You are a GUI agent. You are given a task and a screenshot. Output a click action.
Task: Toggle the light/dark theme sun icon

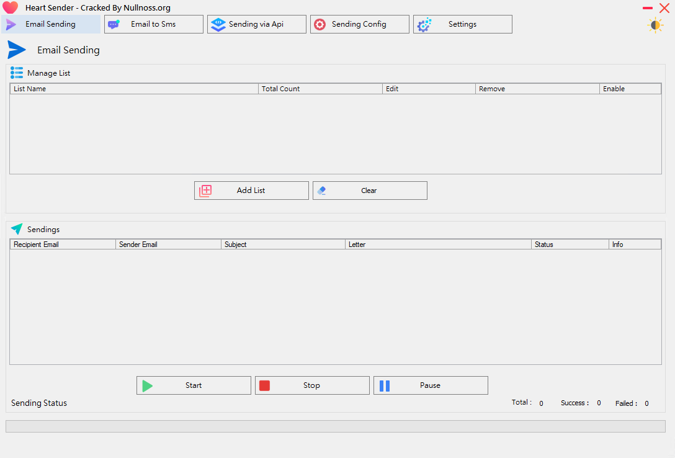tap(655, 25)
